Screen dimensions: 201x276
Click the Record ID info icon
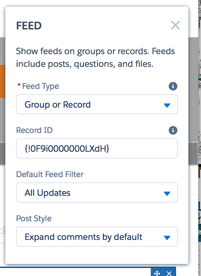173,130
